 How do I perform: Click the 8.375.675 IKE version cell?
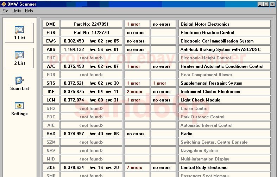pyautogui.click(x=91, y=92)
